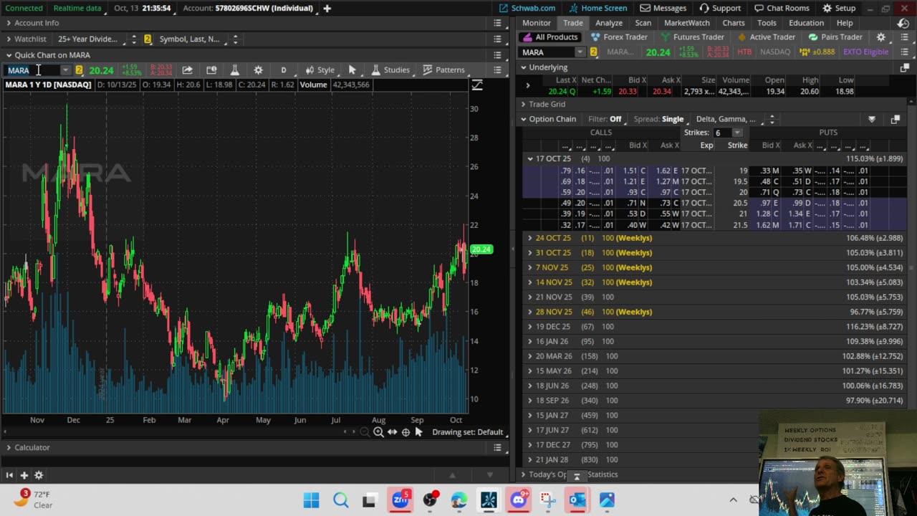Open the Schwab.com link
This screenshot has width=917, height=516.
527,8
